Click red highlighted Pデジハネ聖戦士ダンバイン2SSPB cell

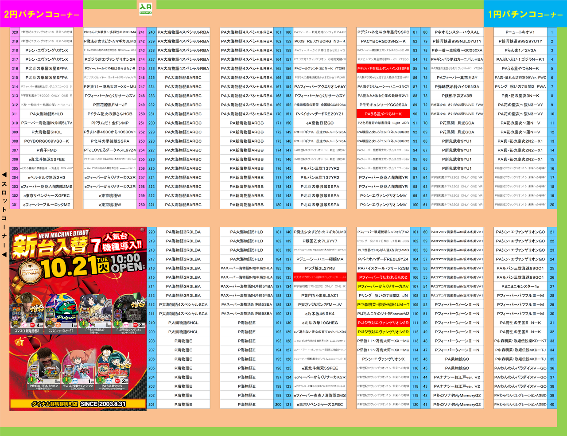[x=383, y=69]
